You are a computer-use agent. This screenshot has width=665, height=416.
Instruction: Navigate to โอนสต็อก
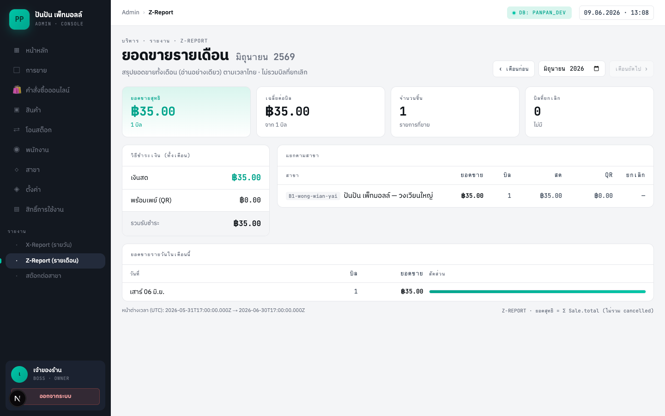click(x=55, y=130)
